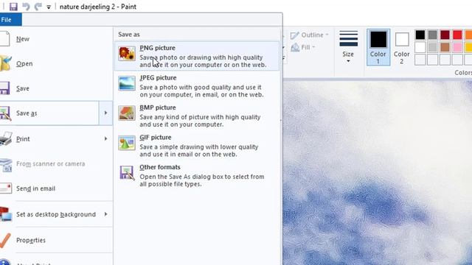472x265 pixels.
Task: Pick the white color swatch in the second row
Action: (x=420, y=47)
